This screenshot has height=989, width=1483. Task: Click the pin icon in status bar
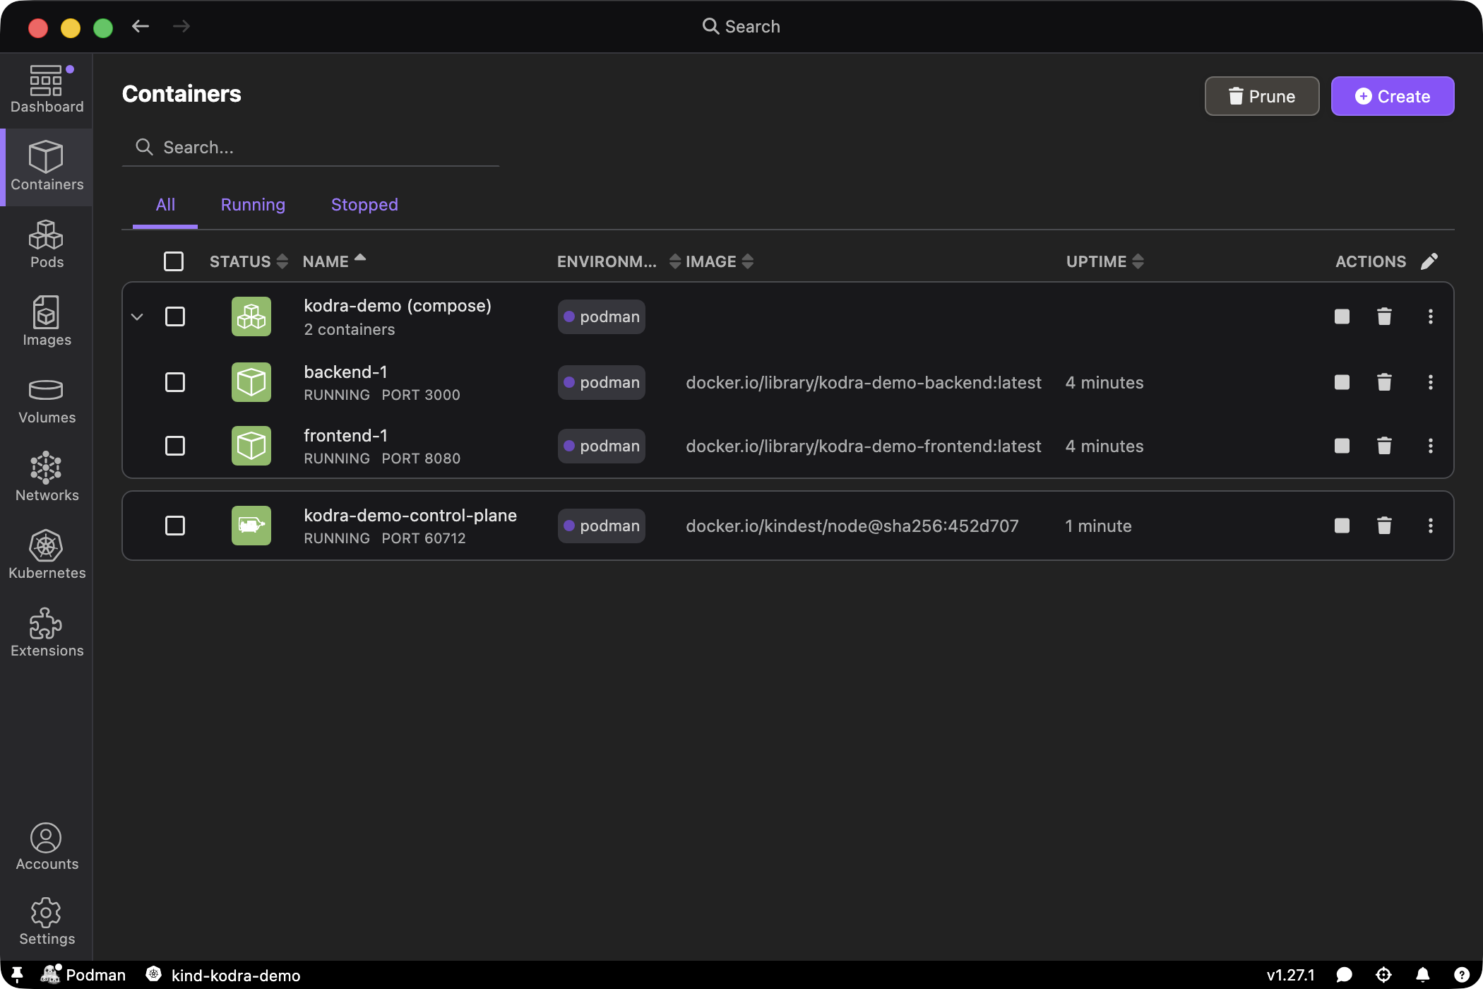[x=17, y=975]
